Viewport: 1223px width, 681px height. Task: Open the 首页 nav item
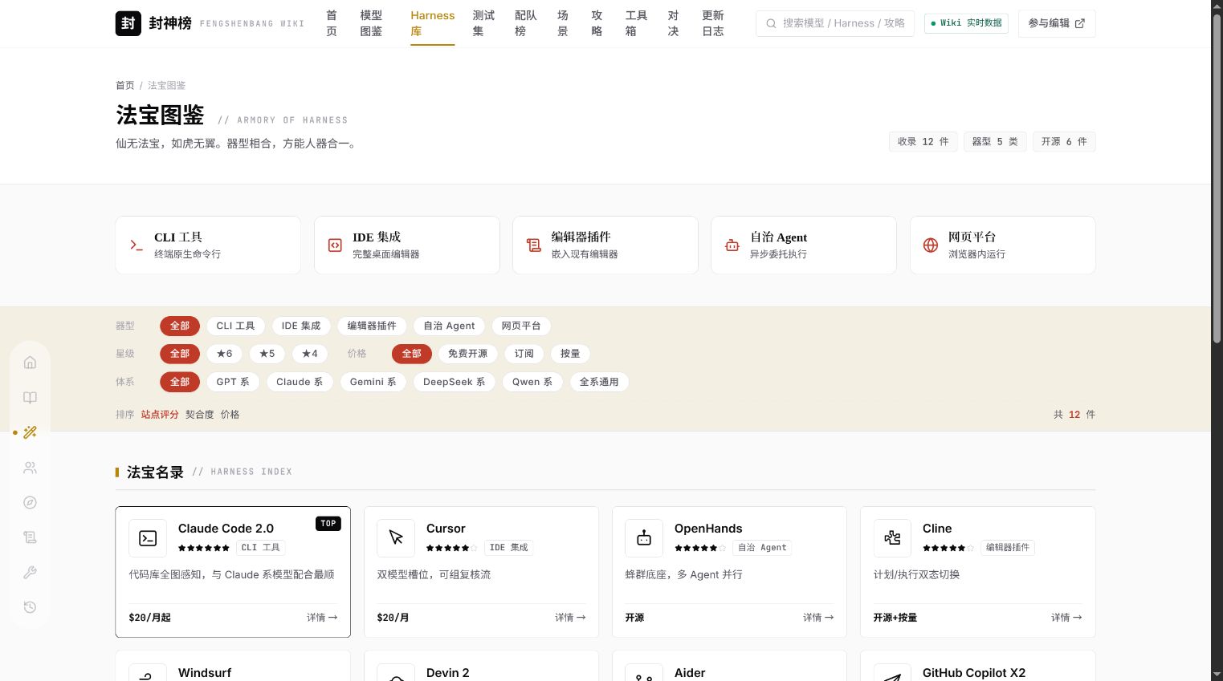pyautogui.click(x=332, y=23)
